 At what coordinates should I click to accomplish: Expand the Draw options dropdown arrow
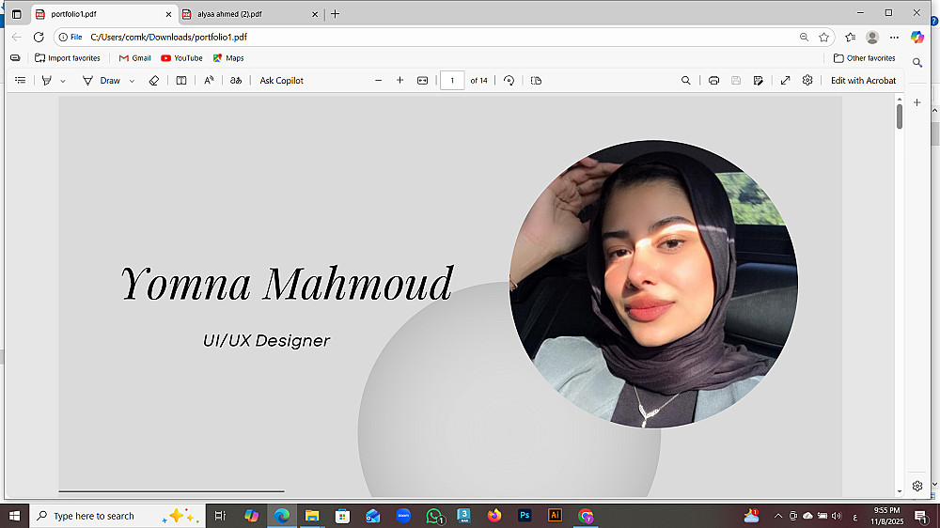pos(132,81)
